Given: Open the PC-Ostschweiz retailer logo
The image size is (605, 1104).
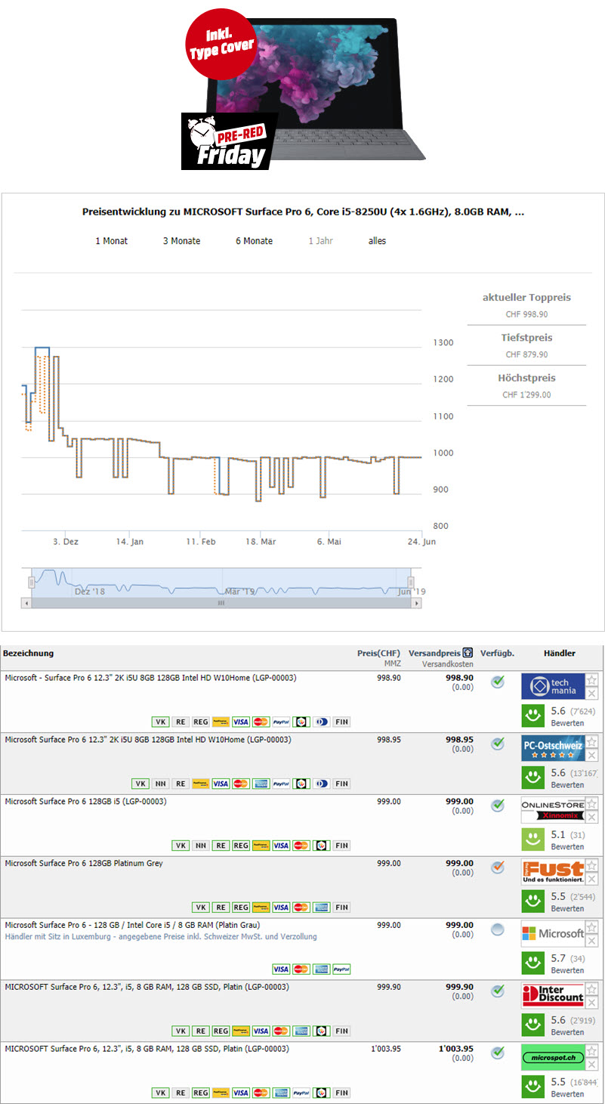Looking at the screenshot, I should coord(552,748).
